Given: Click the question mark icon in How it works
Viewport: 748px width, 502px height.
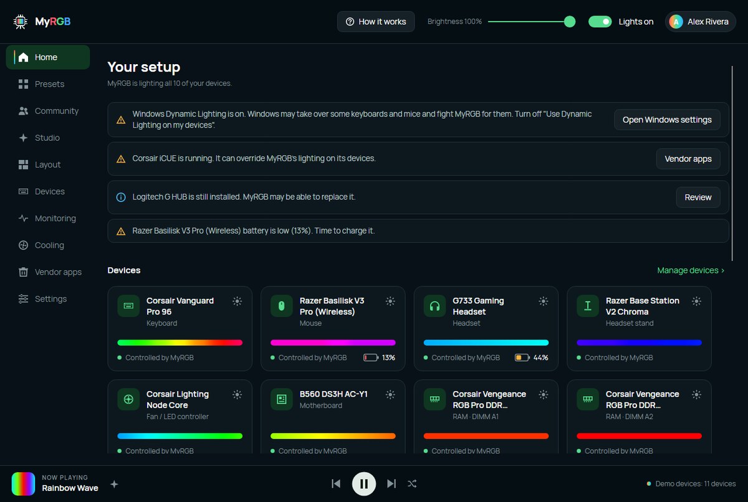Looking at the screenshot, I should pos(350,22).
